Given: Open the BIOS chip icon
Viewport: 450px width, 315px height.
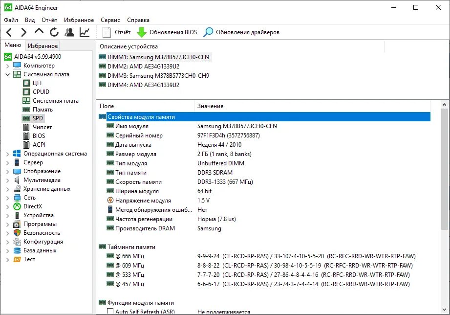Looking at the screenshot, I should [26, 136].
